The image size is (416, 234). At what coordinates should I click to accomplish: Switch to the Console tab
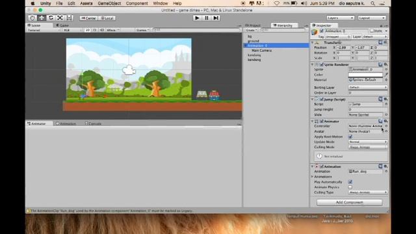94,123
